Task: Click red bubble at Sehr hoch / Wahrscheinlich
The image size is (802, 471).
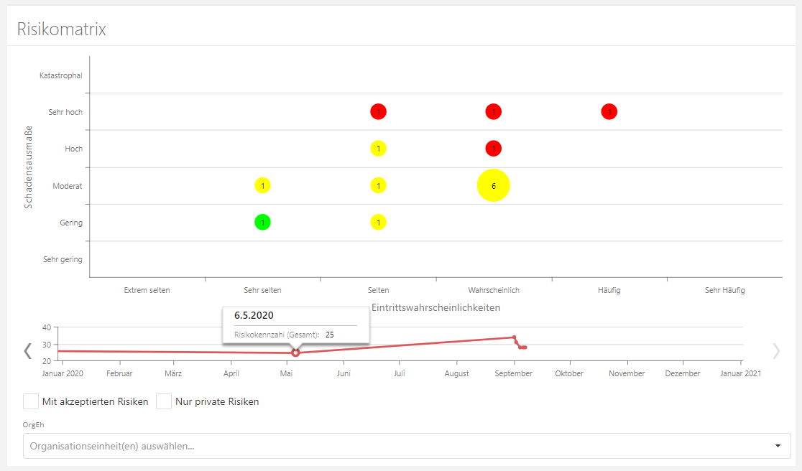Action: click(493, 112)
